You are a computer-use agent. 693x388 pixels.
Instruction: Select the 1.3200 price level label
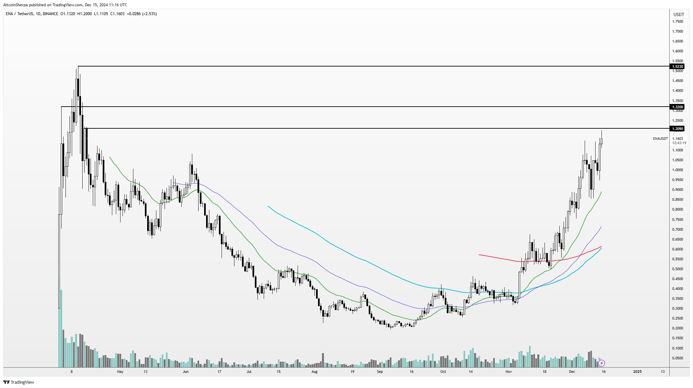click(x=678, y=107)
